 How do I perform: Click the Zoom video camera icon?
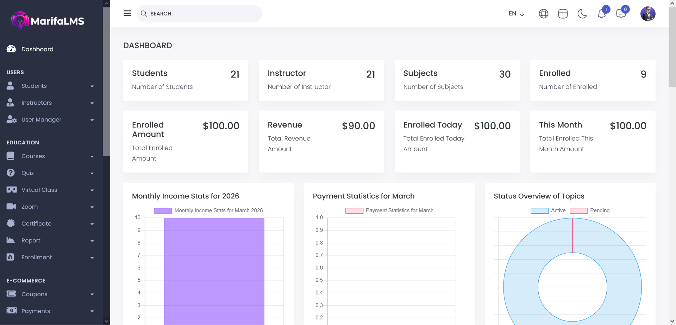(11, 207)
